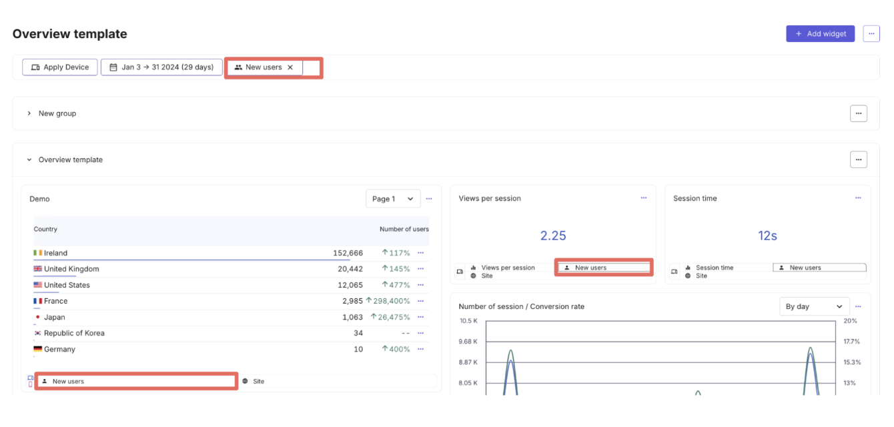Click the New users field in Session time widget
Viewport: 894px width, 427px height.
pos(819,268)
